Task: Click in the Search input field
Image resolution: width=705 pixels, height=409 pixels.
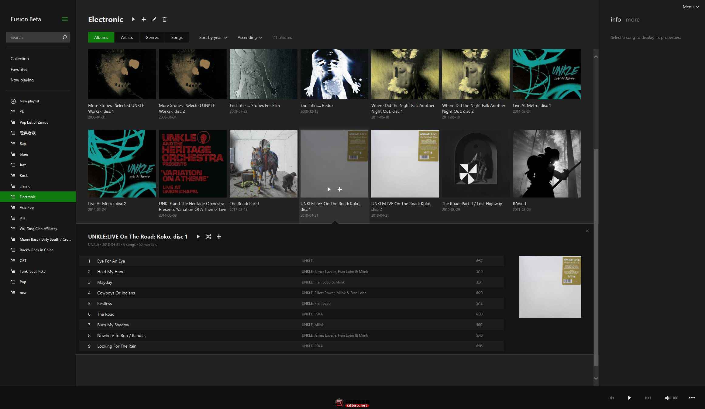Action: pyautogui.click(x=33, y=37)
